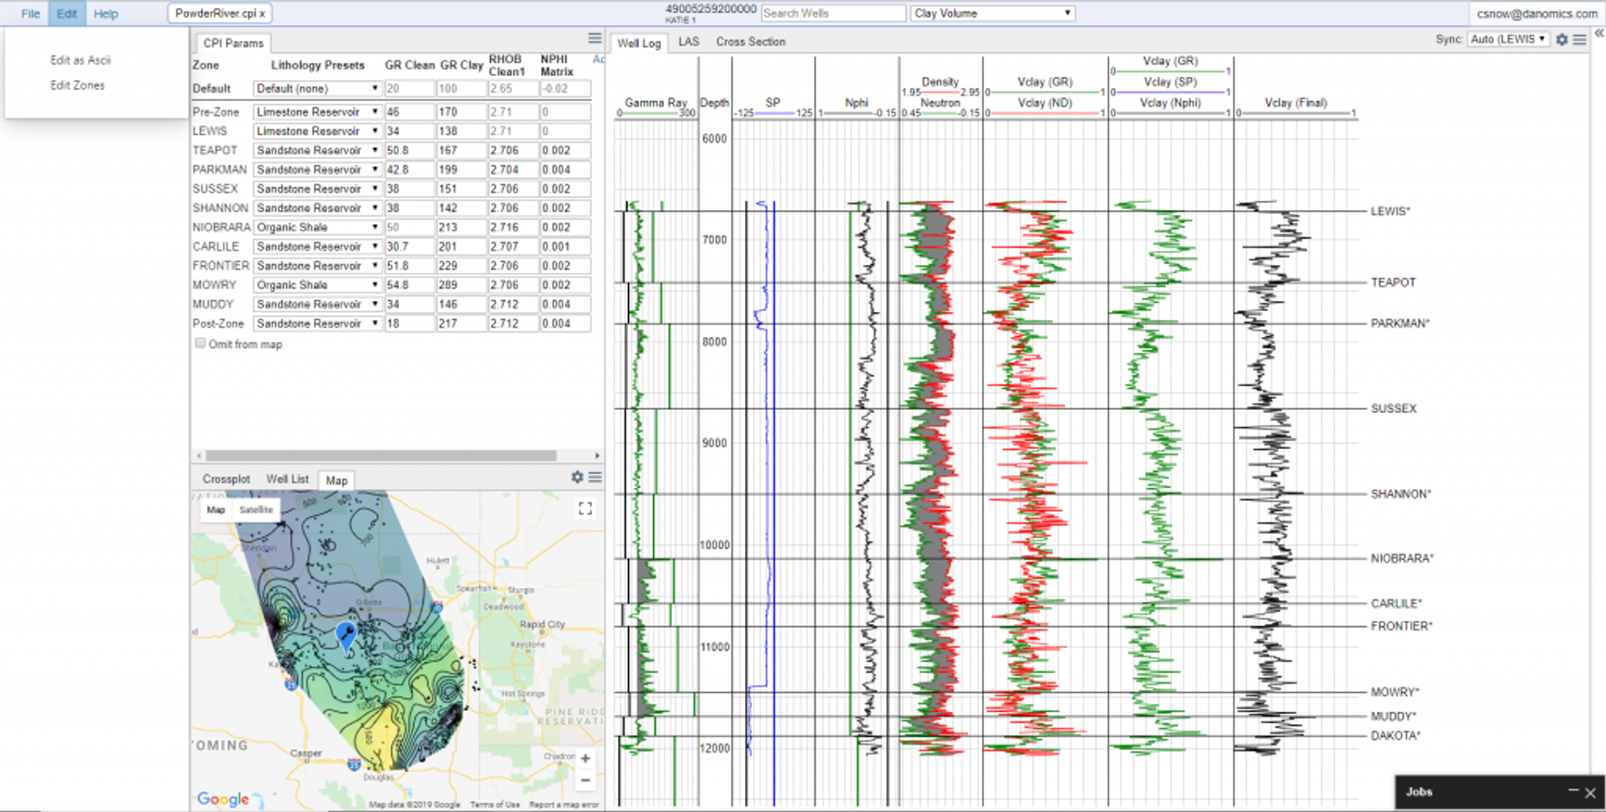
Task: Expand the Sync Auto (LEWIS) dropdown
Action: [1507, 39]
